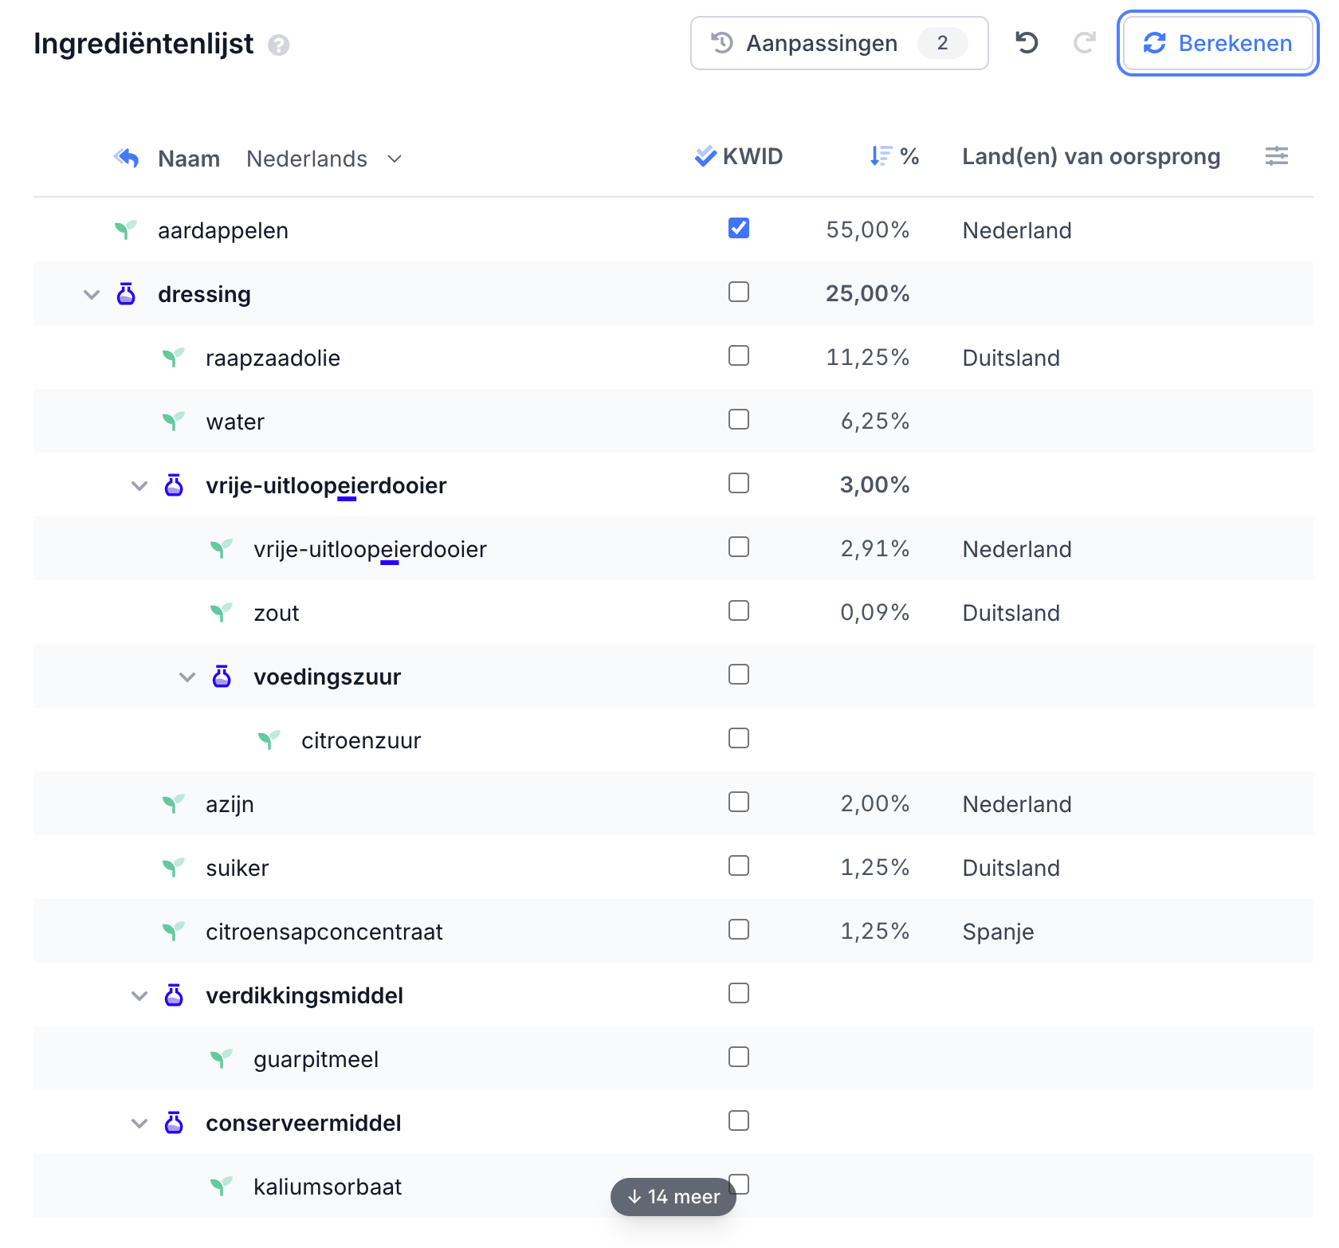Sort by percentage column icon
1339x1248 pixels.
pos(881,156)
